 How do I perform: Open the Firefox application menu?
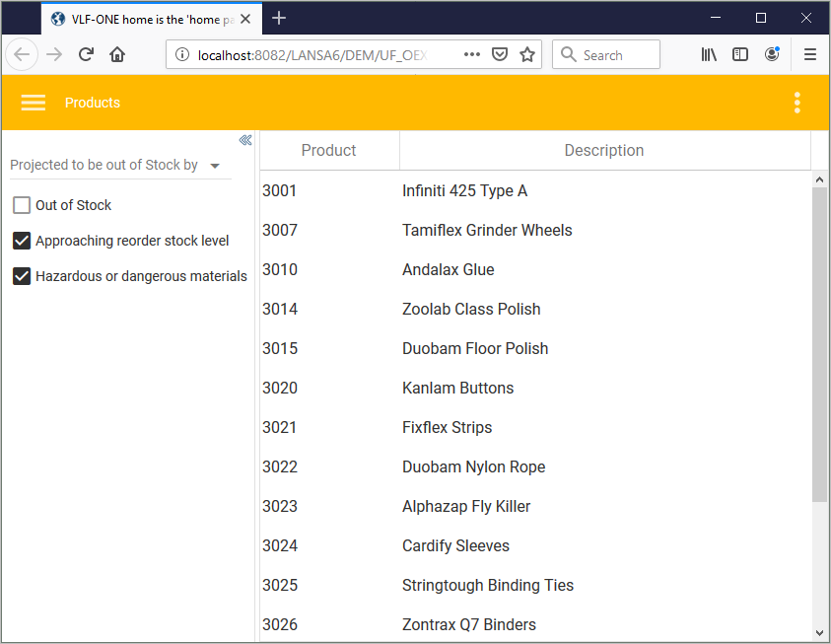810,55
